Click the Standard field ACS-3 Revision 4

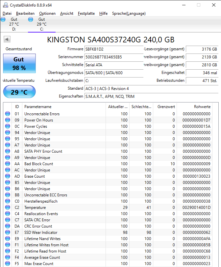point(151,89)
